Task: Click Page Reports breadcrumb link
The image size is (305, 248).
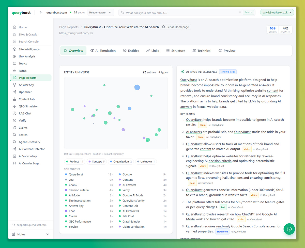Action: pos(69,27)
